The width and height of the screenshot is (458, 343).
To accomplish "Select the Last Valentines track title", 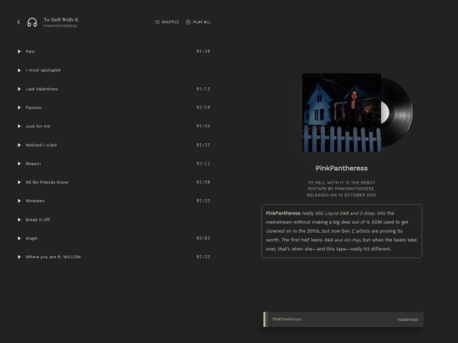I will 42,89.
